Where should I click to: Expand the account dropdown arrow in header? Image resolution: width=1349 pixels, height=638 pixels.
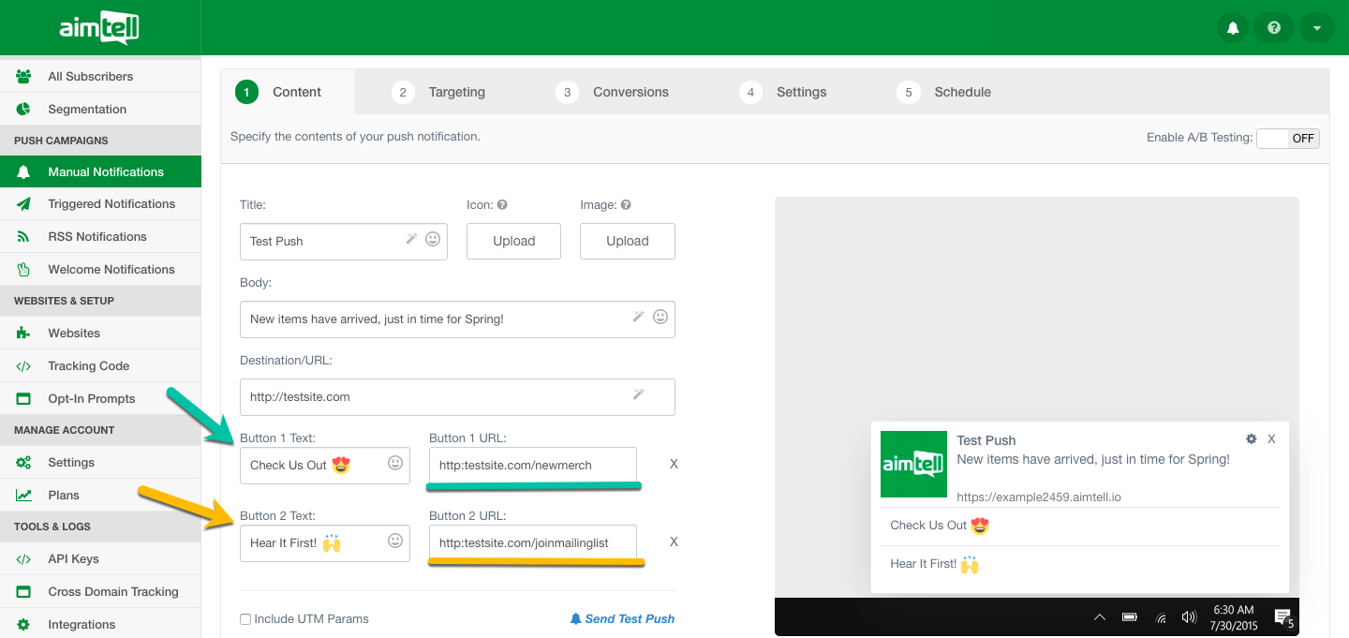pyautogui.click(x=1316, y=28)
